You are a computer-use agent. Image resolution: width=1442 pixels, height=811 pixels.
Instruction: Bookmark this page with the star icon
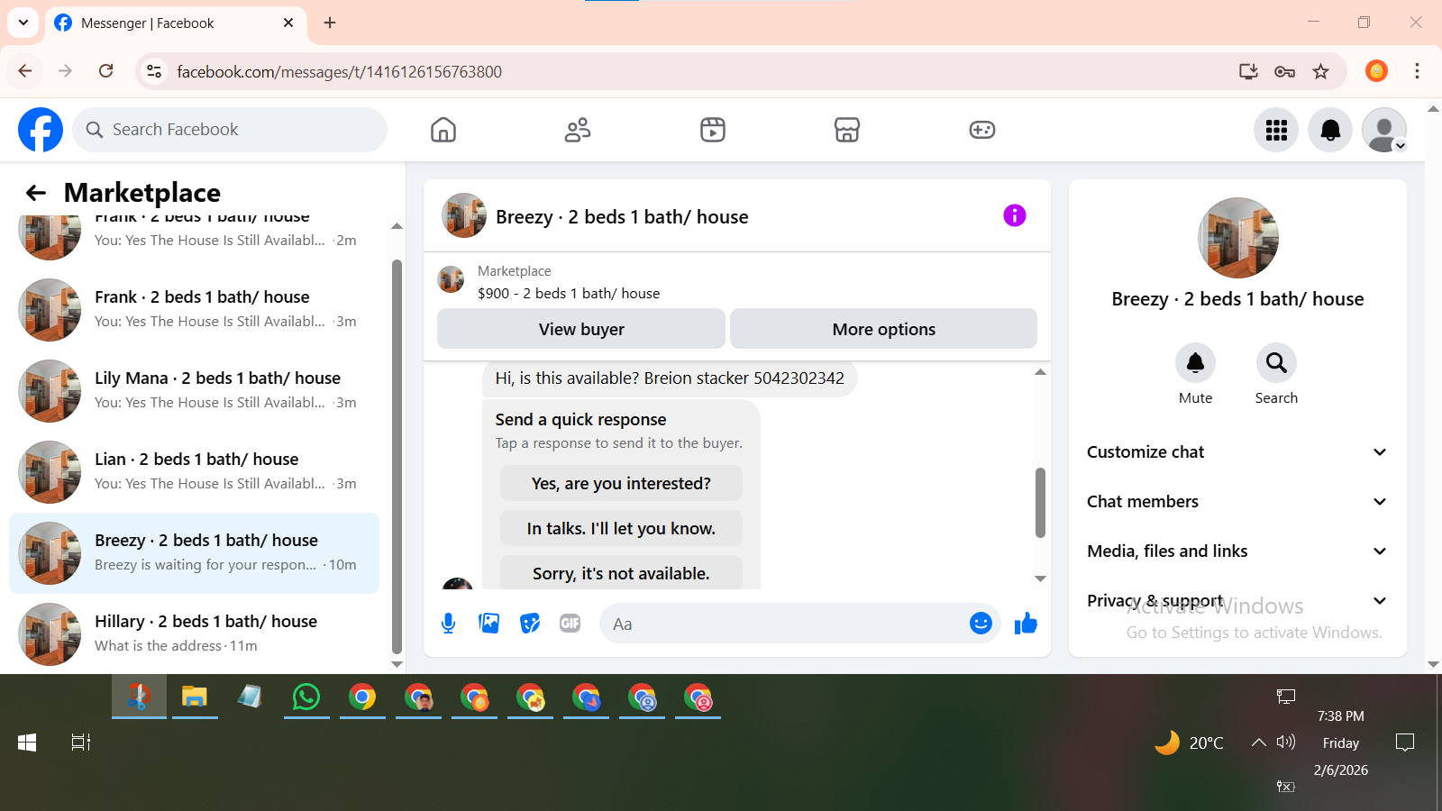pos(1321,71)
